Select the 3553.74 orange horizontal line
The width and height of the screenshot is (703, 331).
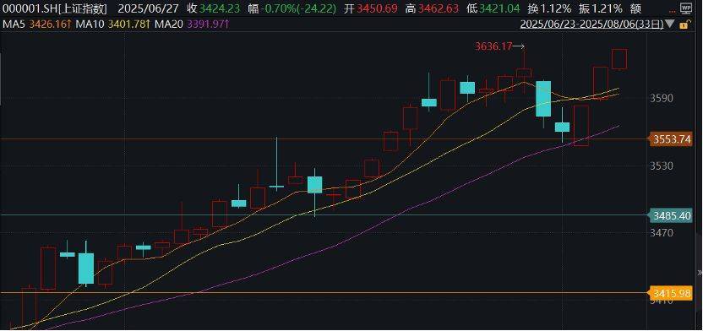click(x=324, y=139)
